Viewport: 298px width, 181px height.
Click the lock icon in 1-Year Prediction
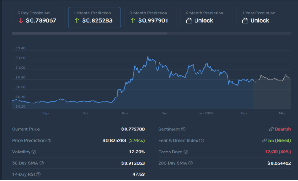(x=245, y=20)
